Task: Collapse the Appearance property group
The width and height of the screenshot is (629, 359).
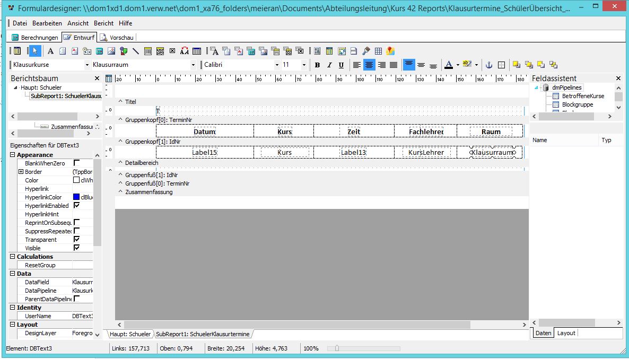Action: 12,155
